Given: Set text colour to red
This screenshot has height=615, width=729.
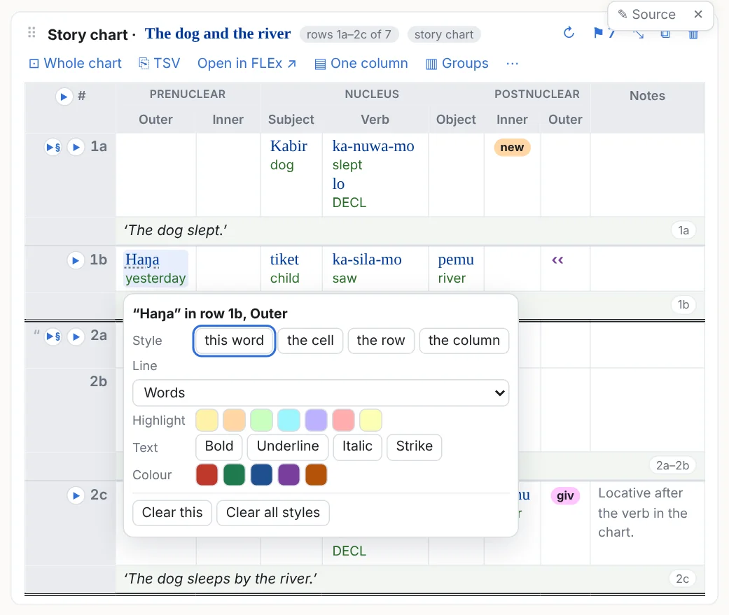Looking at the screenshot, I should [x=207, y=475].
